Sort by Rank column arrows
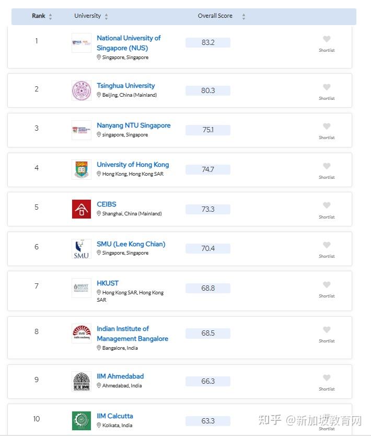Screen dimensions: 371x436 point(50,17)
